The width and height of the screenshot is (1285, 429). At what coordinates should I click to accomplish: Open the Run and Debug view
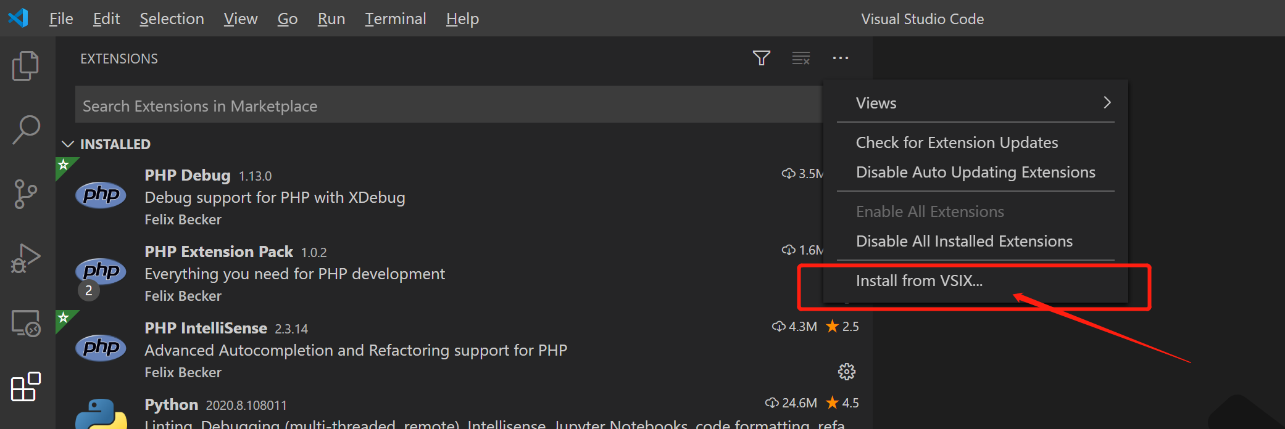tap(25, 258)
